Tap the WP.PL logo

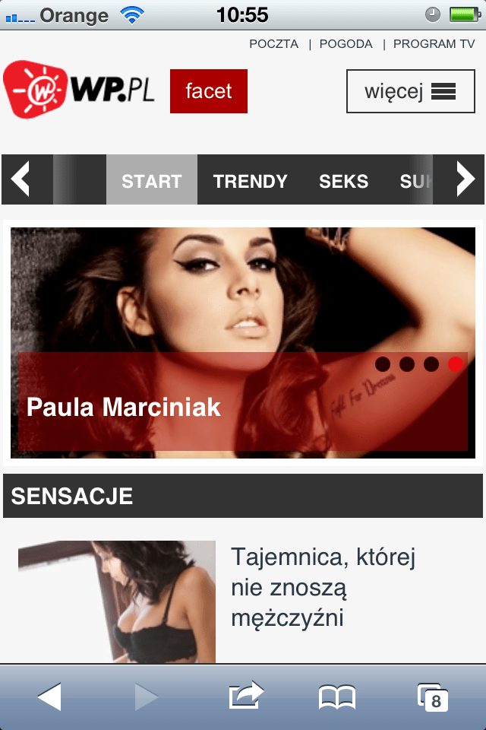(79, 89)
